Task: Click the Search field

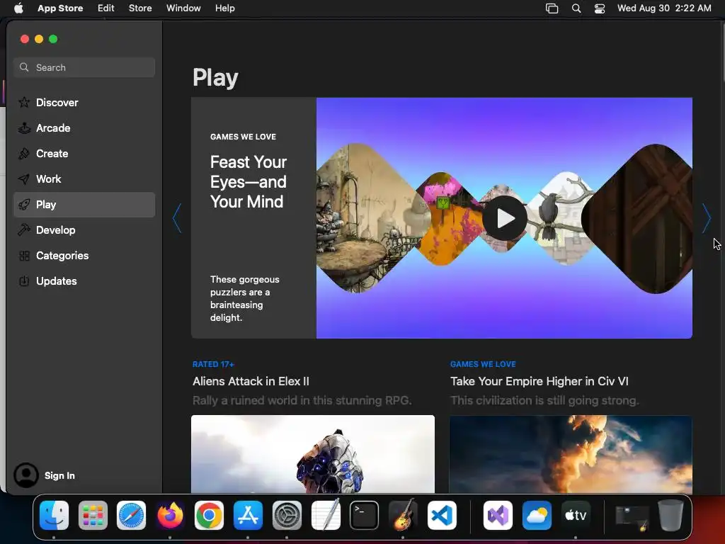Action: (84, 67)
